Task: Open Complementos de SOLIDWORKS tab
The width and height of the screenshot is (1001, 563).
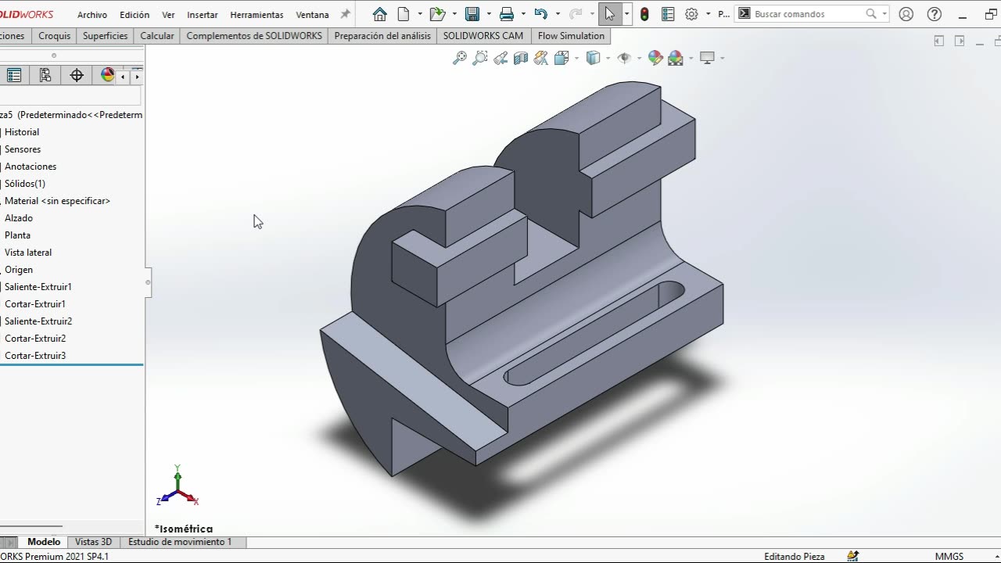Action: [x=254, y=36]
